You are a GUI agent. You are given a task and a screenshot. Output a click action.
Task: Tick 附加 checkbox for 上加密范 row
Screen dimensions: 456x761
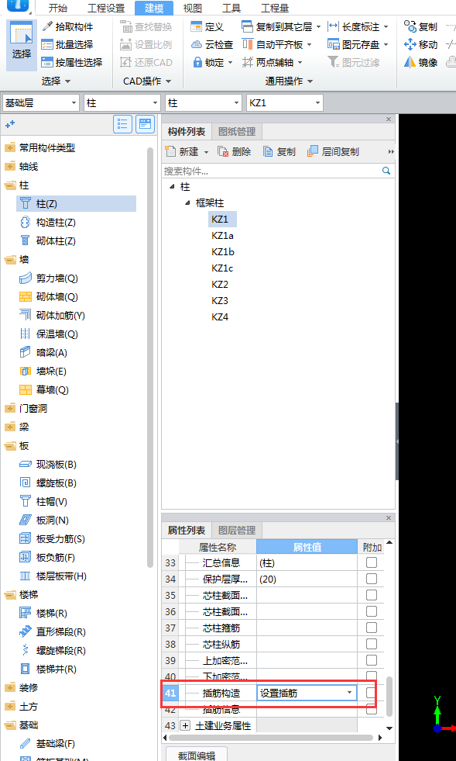click(371, 660)
